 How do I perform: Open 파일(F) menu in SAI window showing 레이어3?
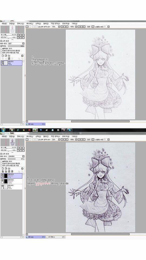[x=4, y=136]
